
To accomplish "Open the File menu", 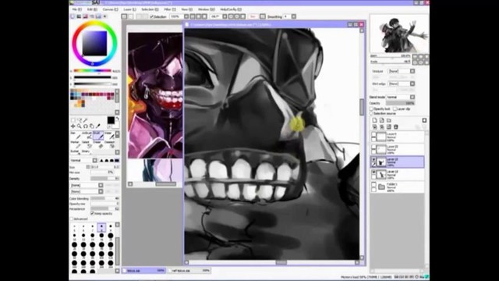I will click(x=76, y=9).
